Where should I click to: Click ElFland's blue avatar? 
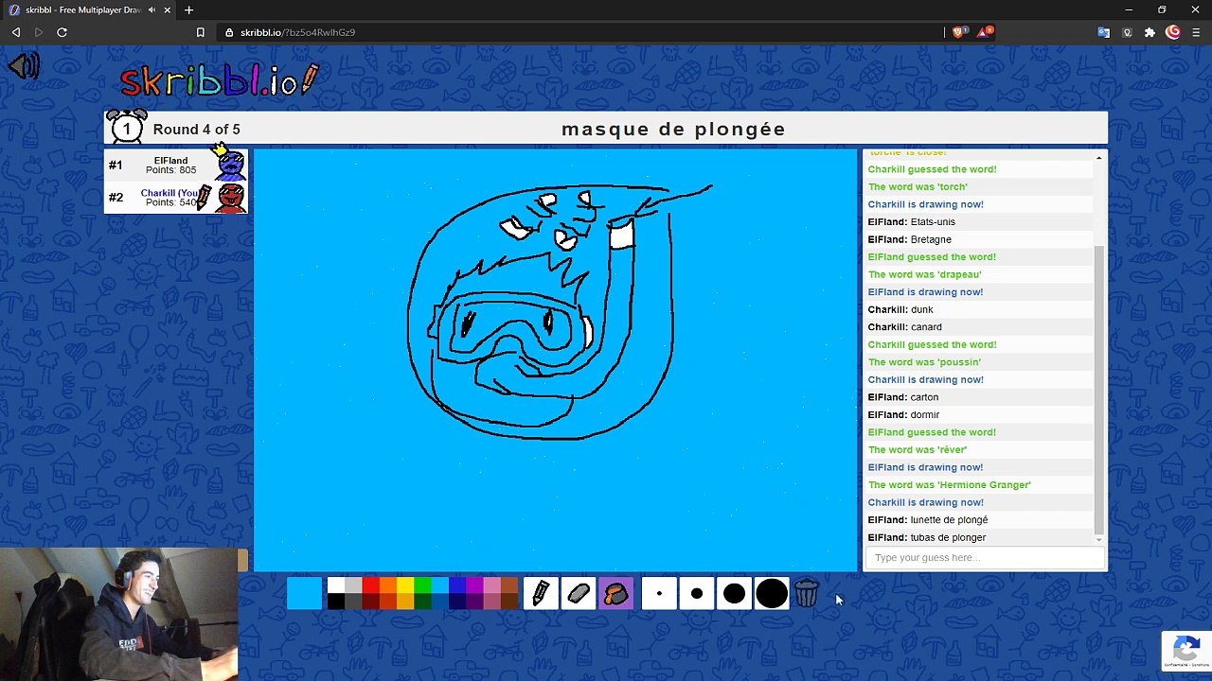tap(230, 165)
